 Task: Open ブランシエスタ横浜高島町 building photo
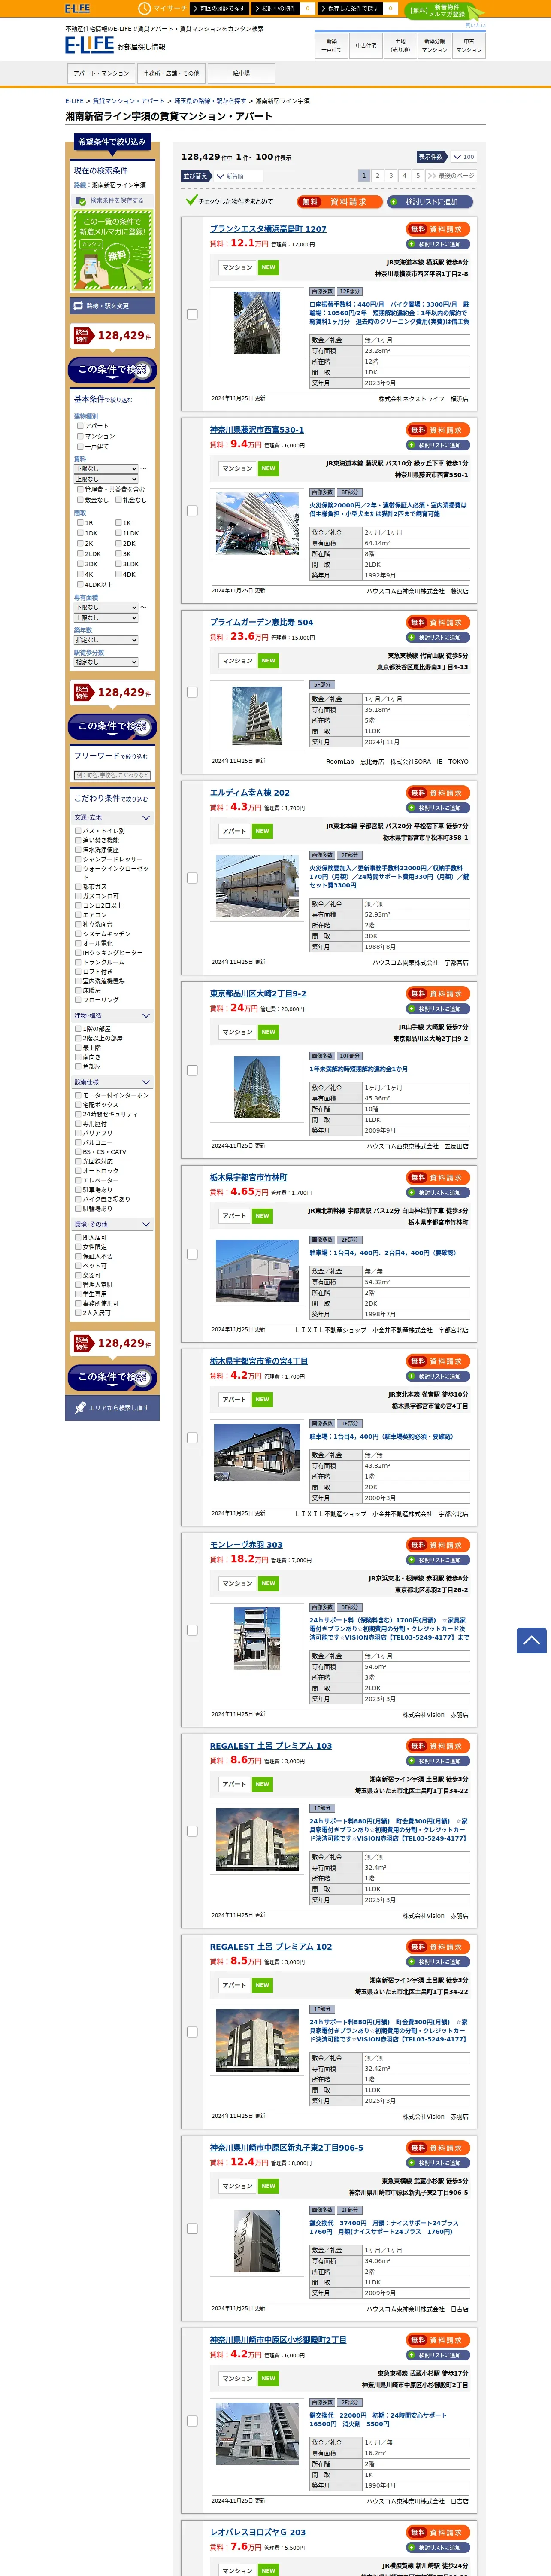tap(257, 322)
